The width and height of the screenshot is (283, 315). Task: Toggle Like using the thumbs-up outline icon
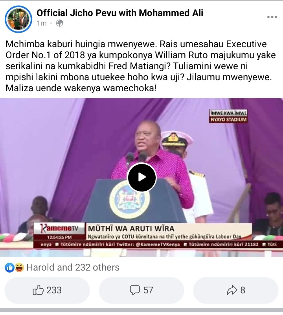click(38, 290)
